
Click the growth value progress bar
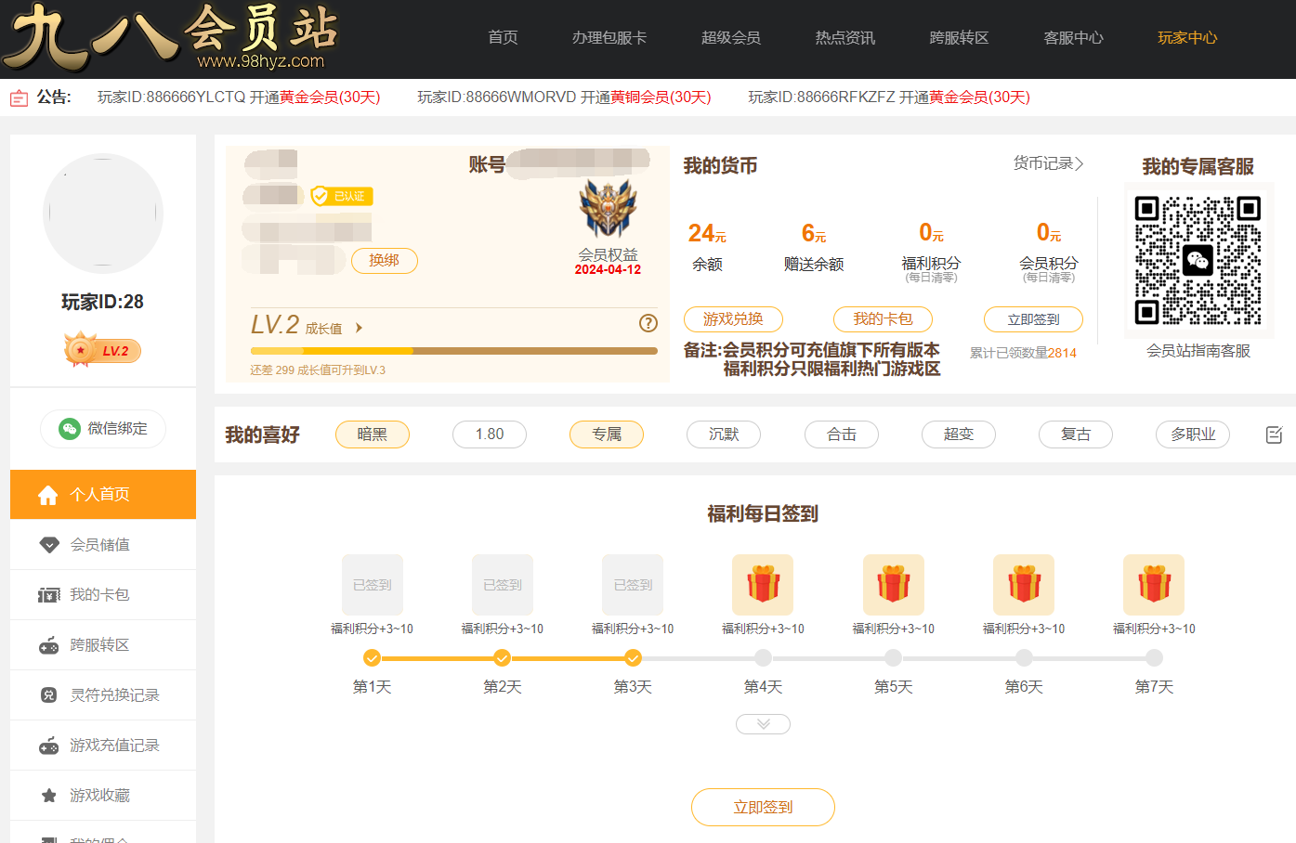[453, 351]
